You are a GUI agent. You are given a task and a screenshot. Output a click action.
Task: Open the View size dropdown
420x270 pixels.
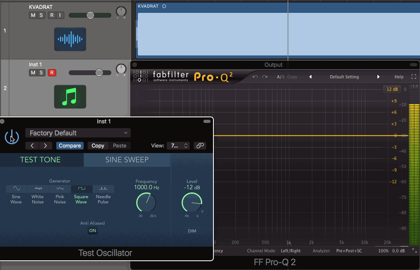coord(178,146)
